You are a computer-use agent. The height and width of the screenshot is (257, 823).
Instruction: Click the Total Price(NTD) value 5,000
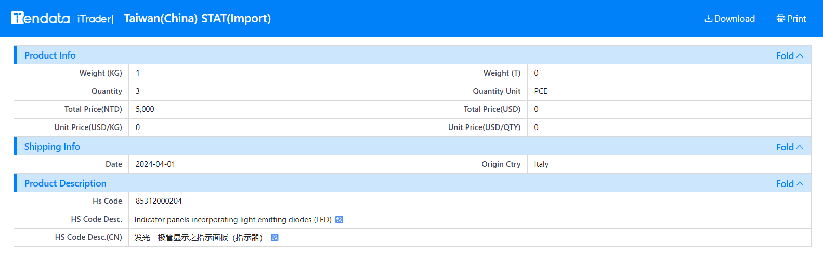[x=145, y=109]
